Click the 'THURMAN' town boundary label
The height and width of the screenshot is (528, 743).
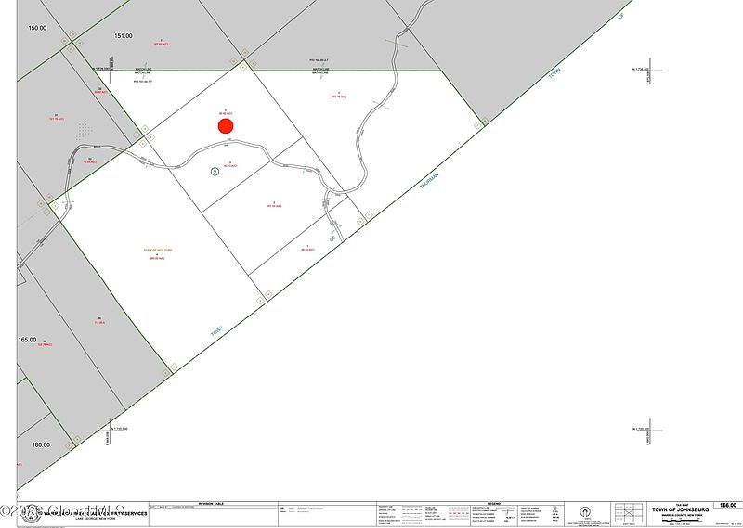tap(429, 181)
